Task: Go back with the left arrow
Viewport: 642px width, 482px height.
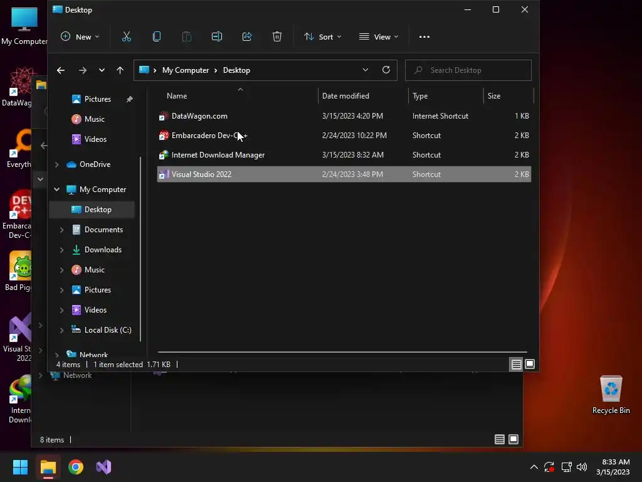Action: coord(61,70)
